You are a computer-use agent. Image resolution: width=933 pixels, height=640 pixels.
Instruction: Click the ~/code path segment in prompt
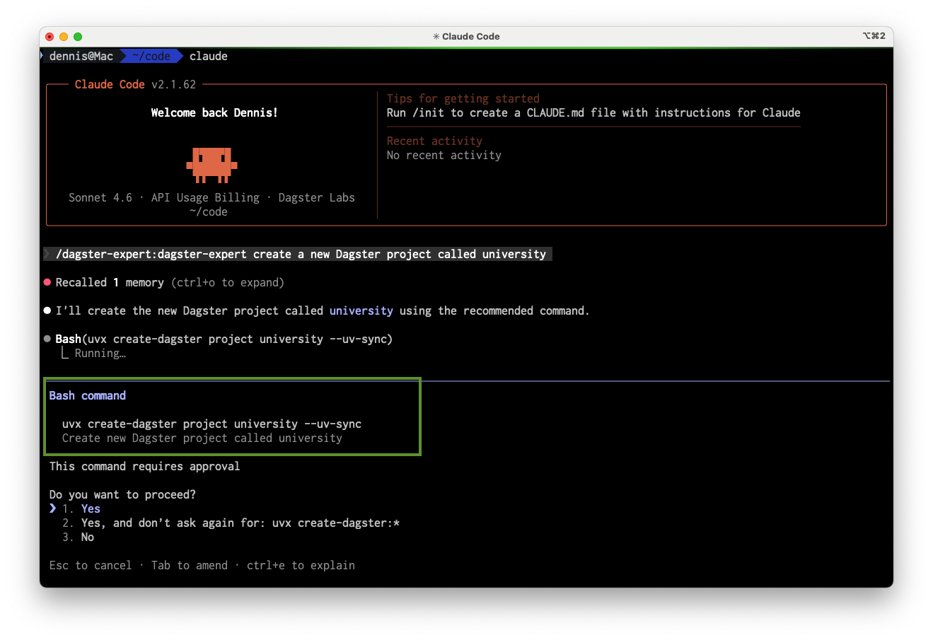pos(151,56)
